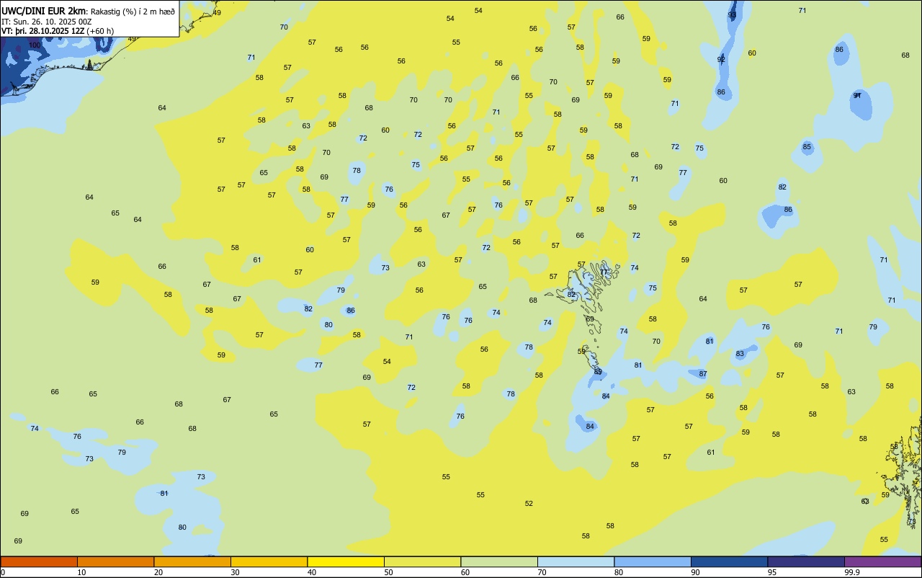Click the 90–95 dark blue legend swatch
Screen dimensions: 922x578
coord(729,561)
